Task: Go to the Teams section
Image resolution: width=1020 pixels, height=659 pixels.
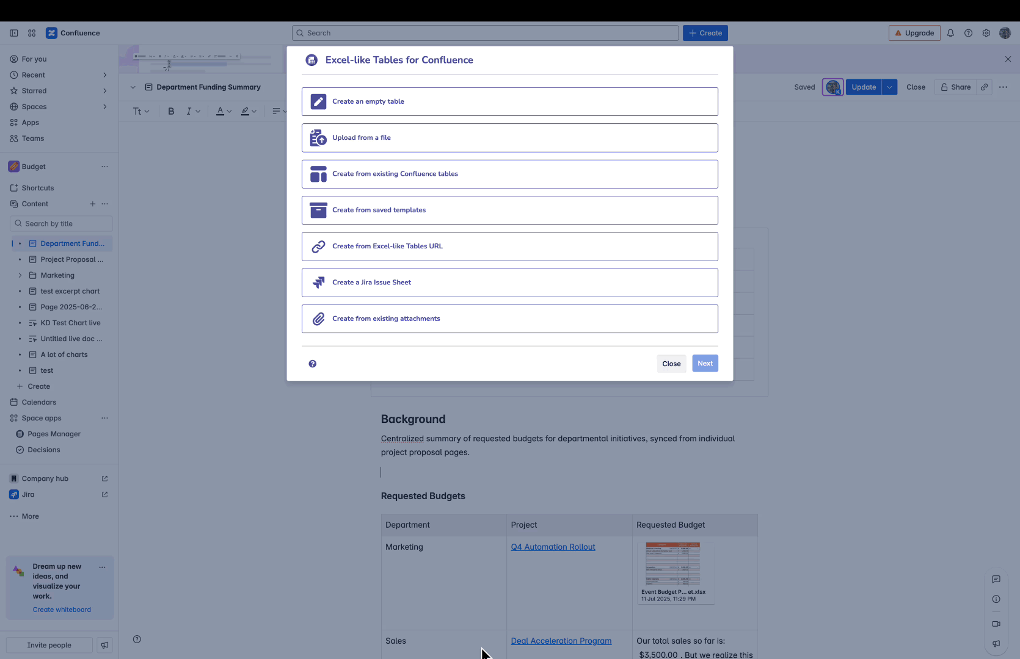Action: pyautogui.click(x=32, y=139)
